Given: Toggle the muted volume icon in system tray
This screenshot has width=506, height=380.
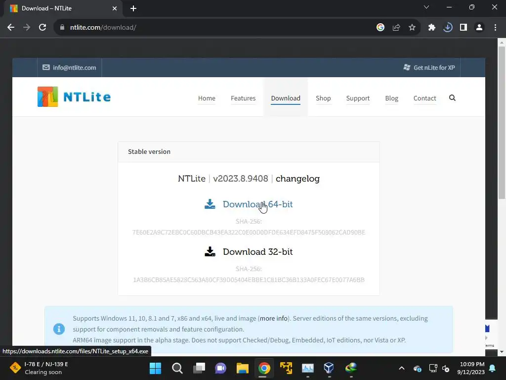Looking at the screenshot, I should point(446,368).
